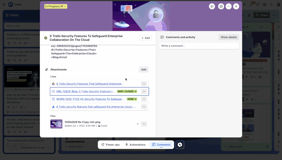Click the Jira issue icon beside WORK-1240
Viewport: 282px width, 160px height.
[x=53, y=99]
